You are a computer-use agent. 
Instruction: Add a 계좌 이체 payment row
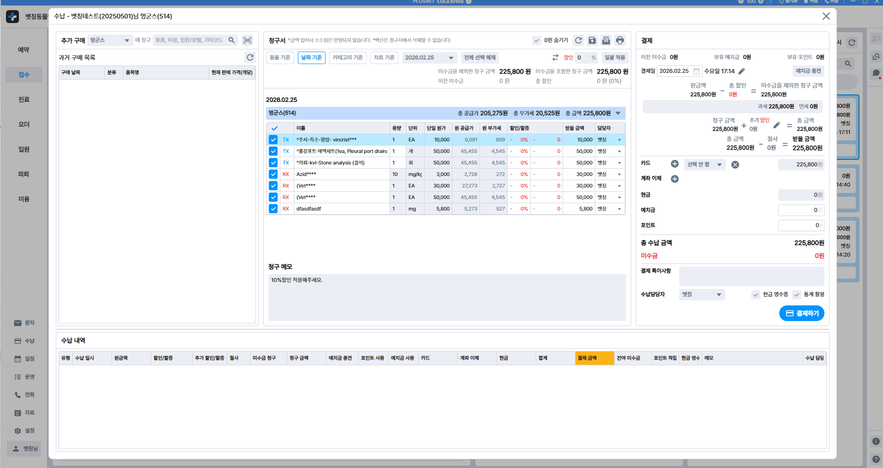(x=675, y=179)
